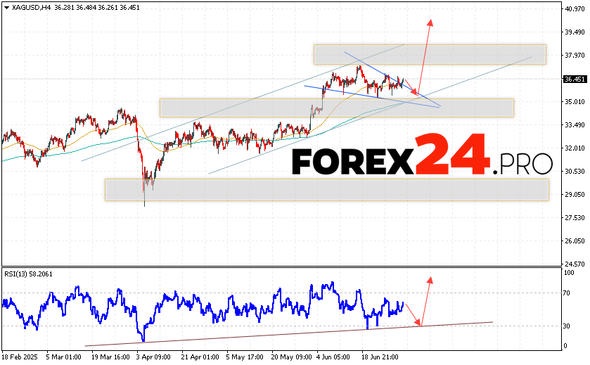Click the 32.010 price axis label
Image resolution: width=590 pixels, height=365 pixels.
click(575, 148)
